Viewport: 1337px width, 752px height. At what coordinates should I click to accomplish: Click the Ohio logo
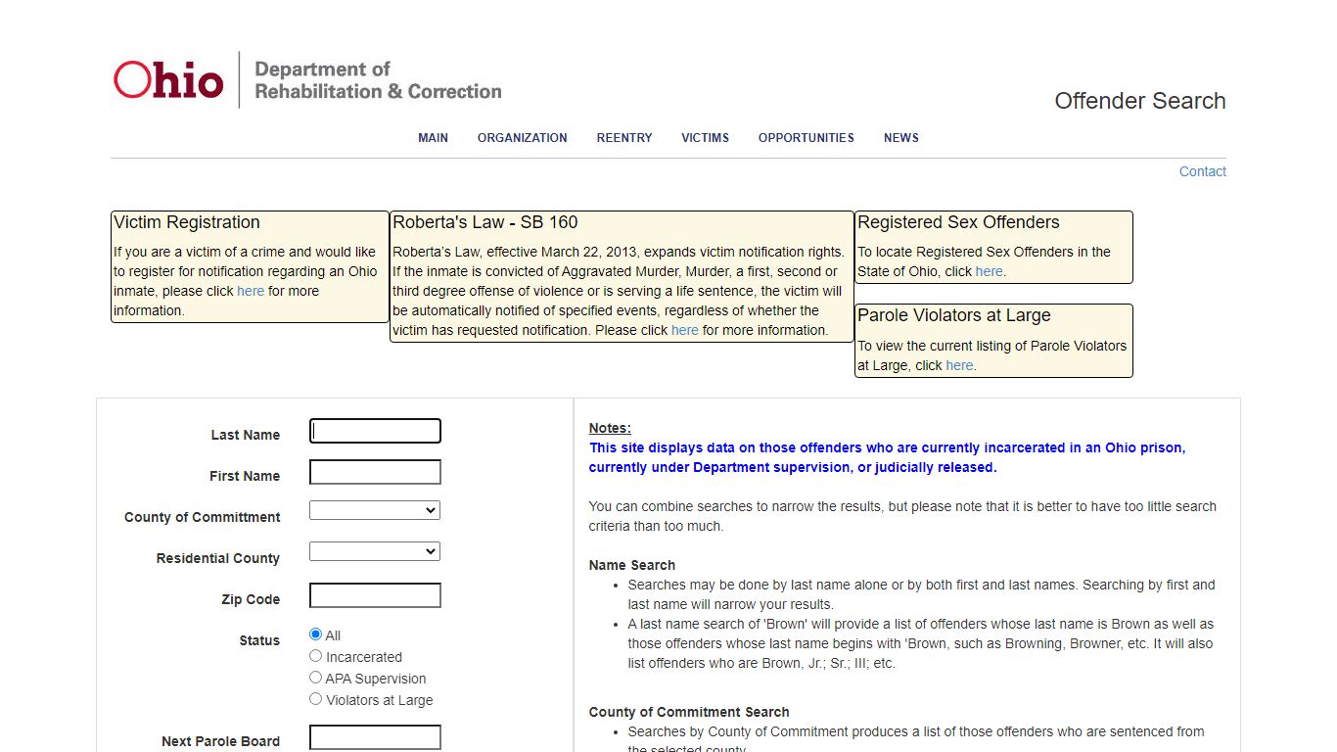[x=168, y=79]
